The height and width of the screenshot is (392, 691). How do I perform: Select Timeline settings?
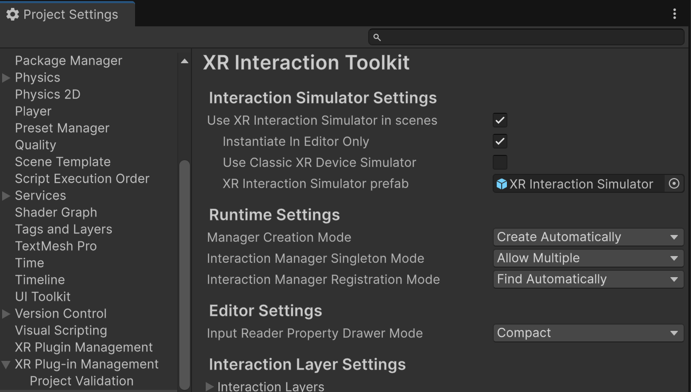click(x=40, y=280)
